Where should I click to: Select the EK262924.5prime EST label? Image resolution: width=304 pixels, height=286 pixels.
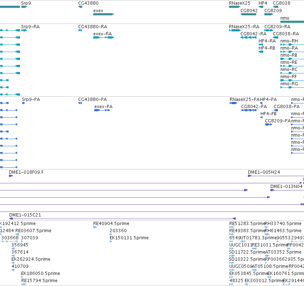pos(31,259)
